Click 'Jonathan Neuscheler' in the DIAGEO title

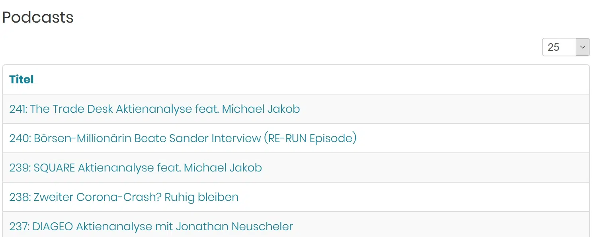click(x=234, y=226)
